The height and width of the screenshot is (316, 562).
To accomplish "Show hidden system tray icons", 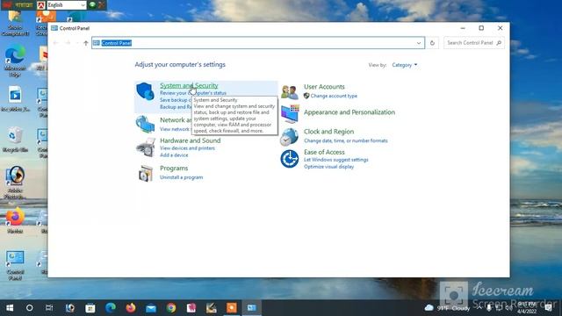I will tap(479, 308).
